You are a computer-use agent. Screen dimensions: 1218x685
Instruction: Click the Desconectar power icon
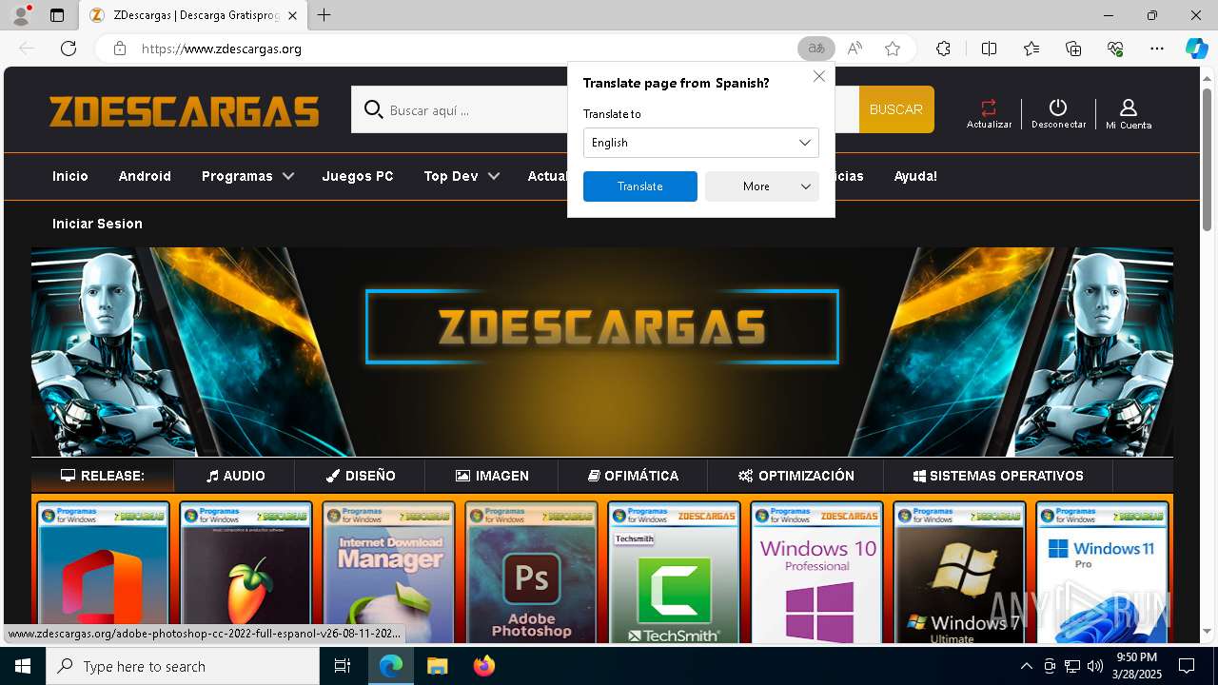coord(1058,113)
